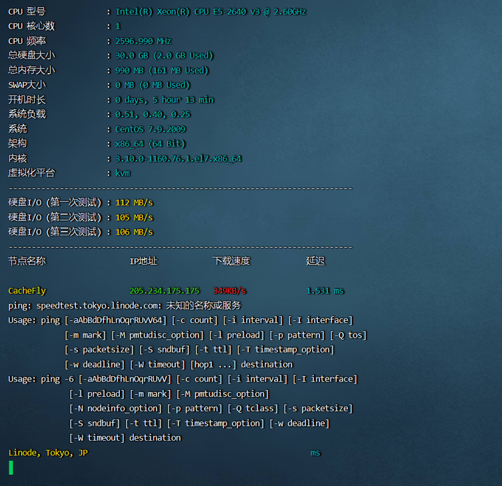Screen dimensions: 502x486
Task: Click memory value 990 MB (161 MB Used)
Action: tap(162, 70)
